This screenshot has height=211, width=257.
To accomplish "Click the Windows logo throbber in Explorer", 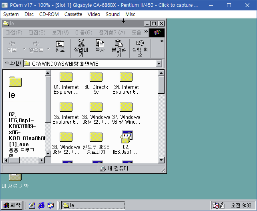I will (157, 33).
